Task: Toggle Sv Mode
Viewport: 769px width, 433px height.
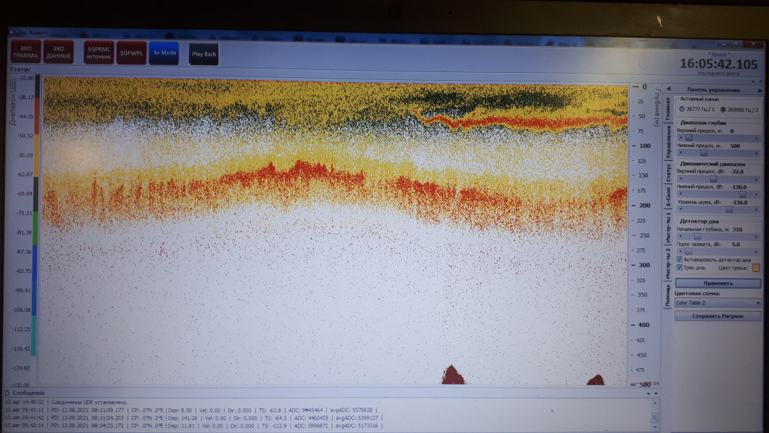Action: tap(164, 53)
